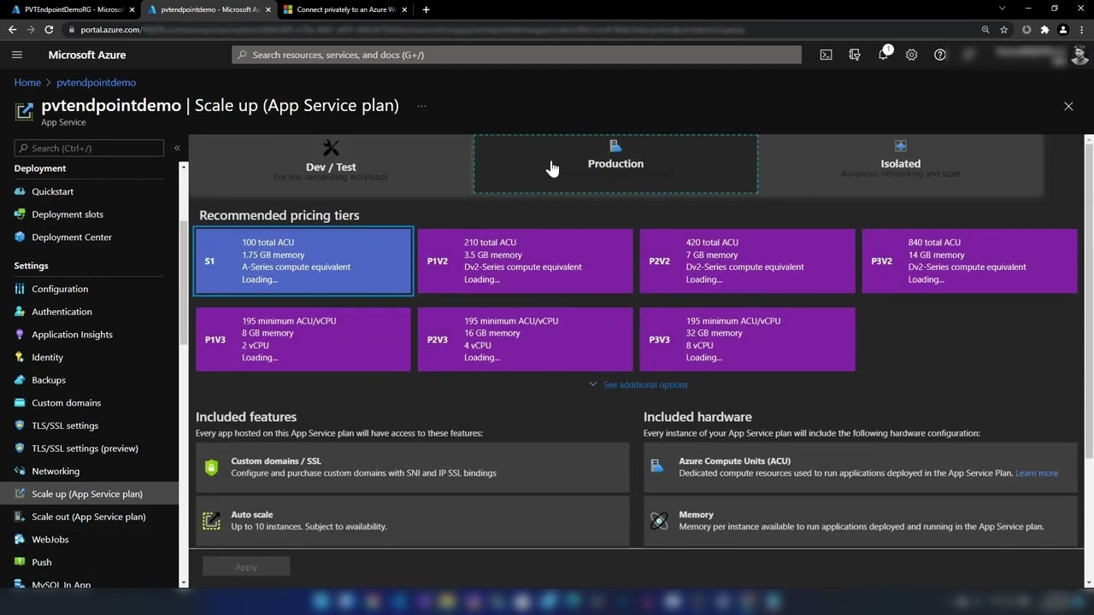Click the Custom domains / SSL feature row
The image size is (1094, 615).
pyautogui.click(x=413, y=466)
